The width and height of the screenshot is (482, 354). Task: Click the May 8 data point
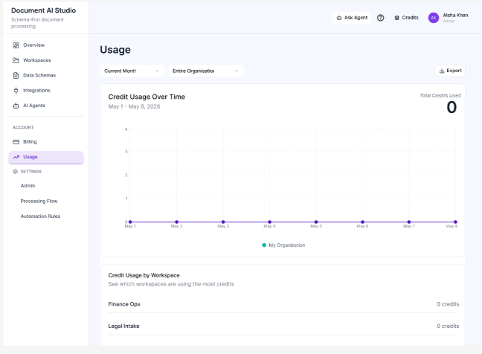coord(455,222)
